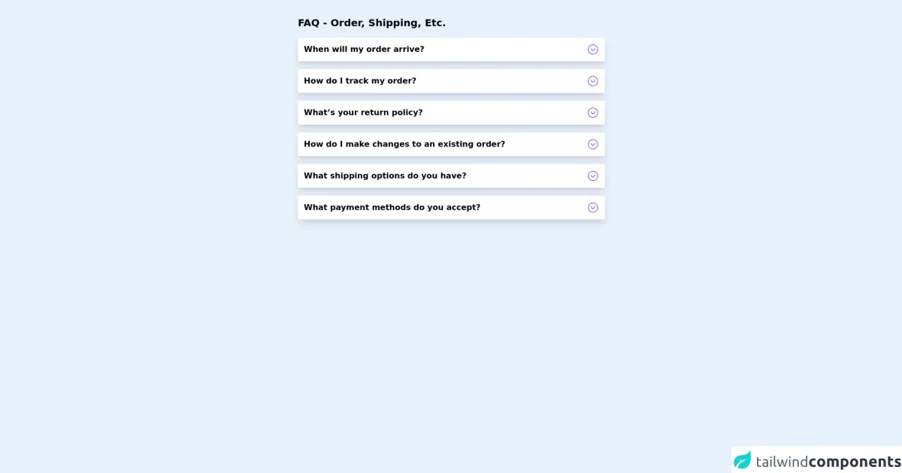902x473 pixels.
Task: Click empty white space in the shipping options card
Action: pos(526,176)
